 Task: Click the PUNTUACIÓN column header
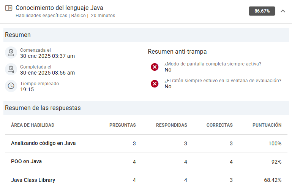(267, 125)
